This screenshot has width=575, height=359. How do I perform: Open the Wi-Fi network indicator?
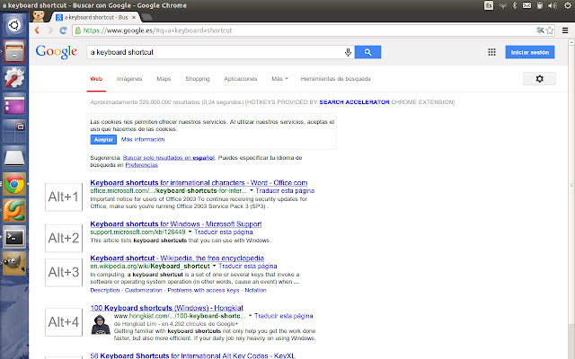click(503, 5)
